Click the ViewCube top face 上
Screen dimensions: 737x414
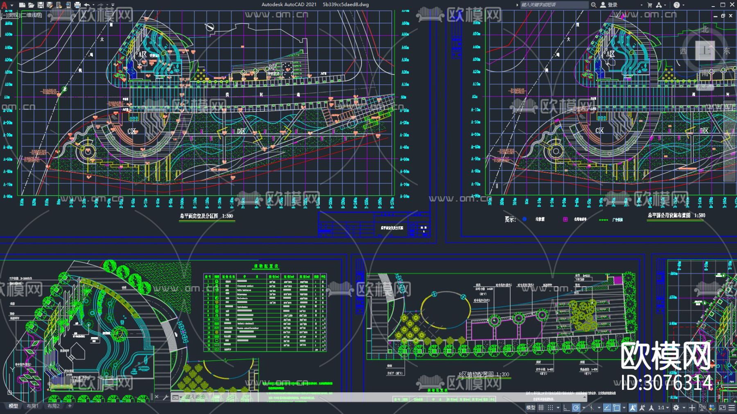705,51
